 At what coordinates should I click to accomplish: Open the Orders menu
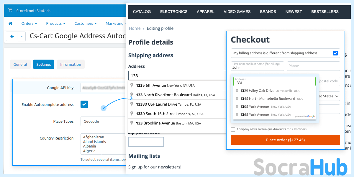[29, 23]
